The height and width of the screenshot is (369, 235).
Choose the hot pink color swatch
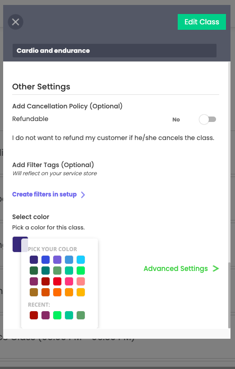tap(69, 281)
